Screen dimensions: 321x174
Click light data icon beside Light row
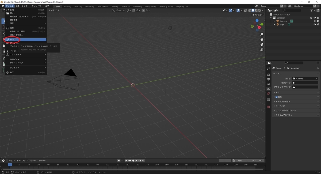point(289,25)
